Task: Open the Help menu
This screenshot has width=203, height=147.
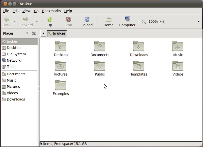Action: click(x=68, y=11)
